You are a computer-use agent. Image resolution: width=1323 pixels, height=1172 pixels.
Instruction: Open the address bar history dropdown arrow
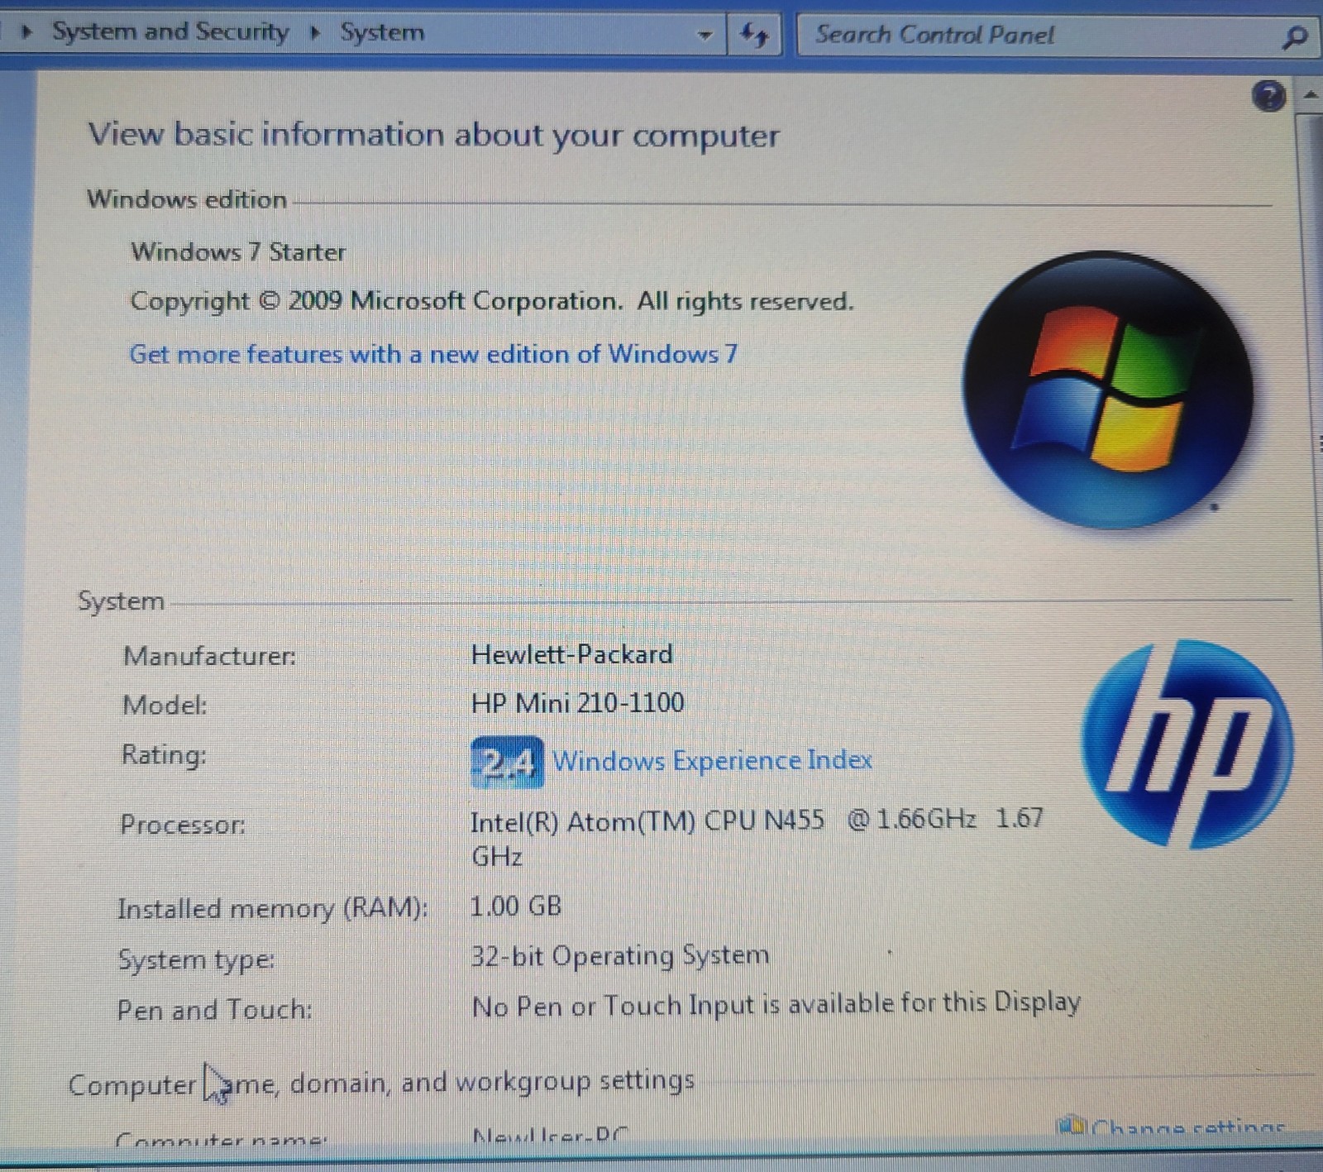[704, 36]
